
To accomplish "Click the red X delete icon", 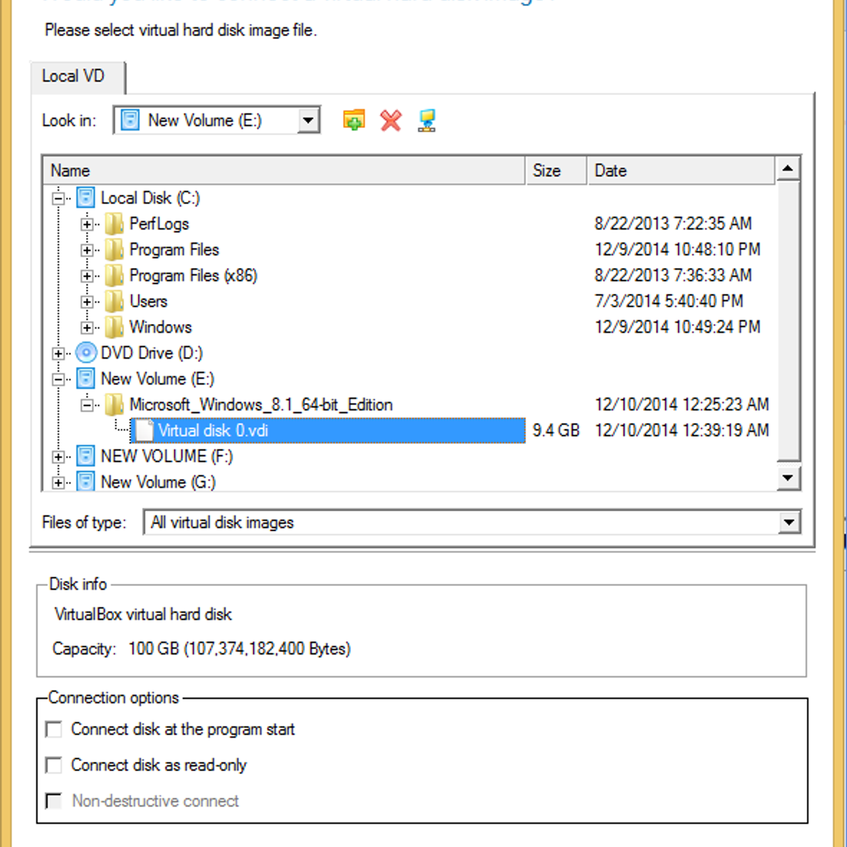I will coord(391,120).
